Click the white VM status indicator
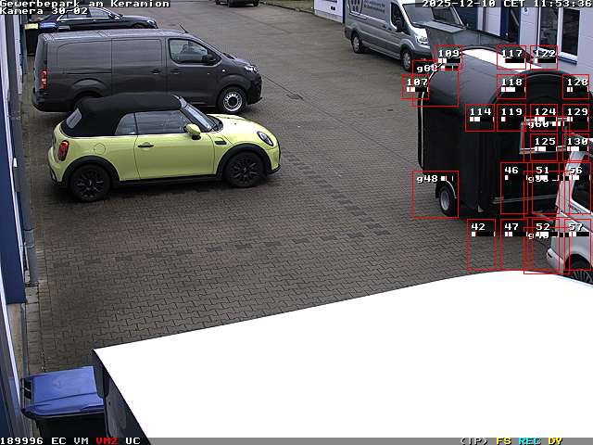This screenshot has width=593, height=445. click(82, 440)
